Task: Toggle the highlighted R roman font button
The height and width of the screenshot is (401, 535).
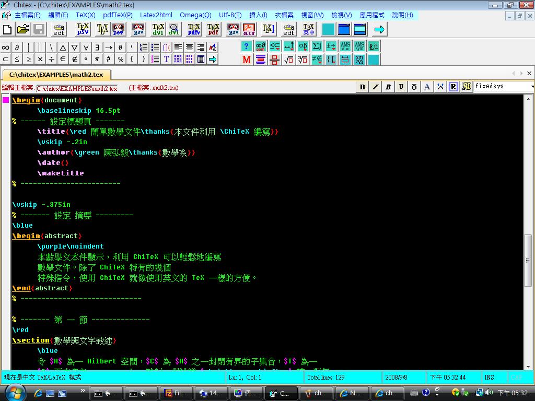Action: pyautogui.click(x=453, y=87)
